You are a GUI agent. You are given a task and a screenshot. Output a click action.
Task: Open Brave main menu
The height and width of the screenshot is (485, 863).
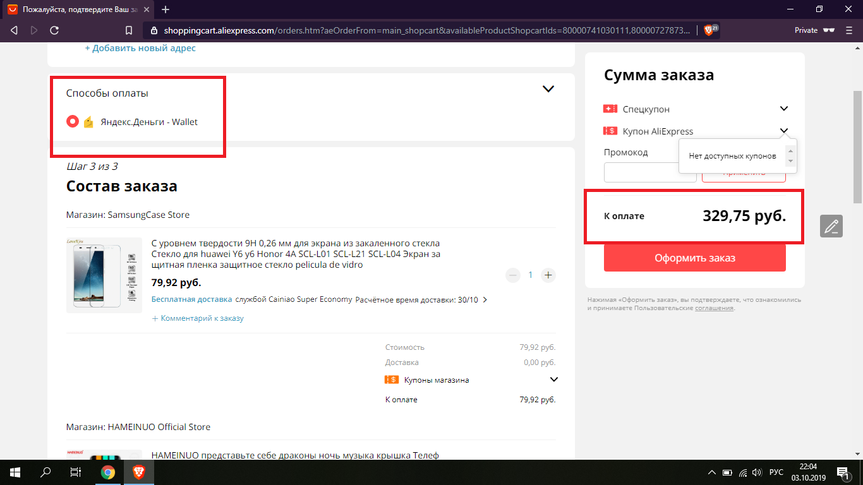(x=848, y=30)
